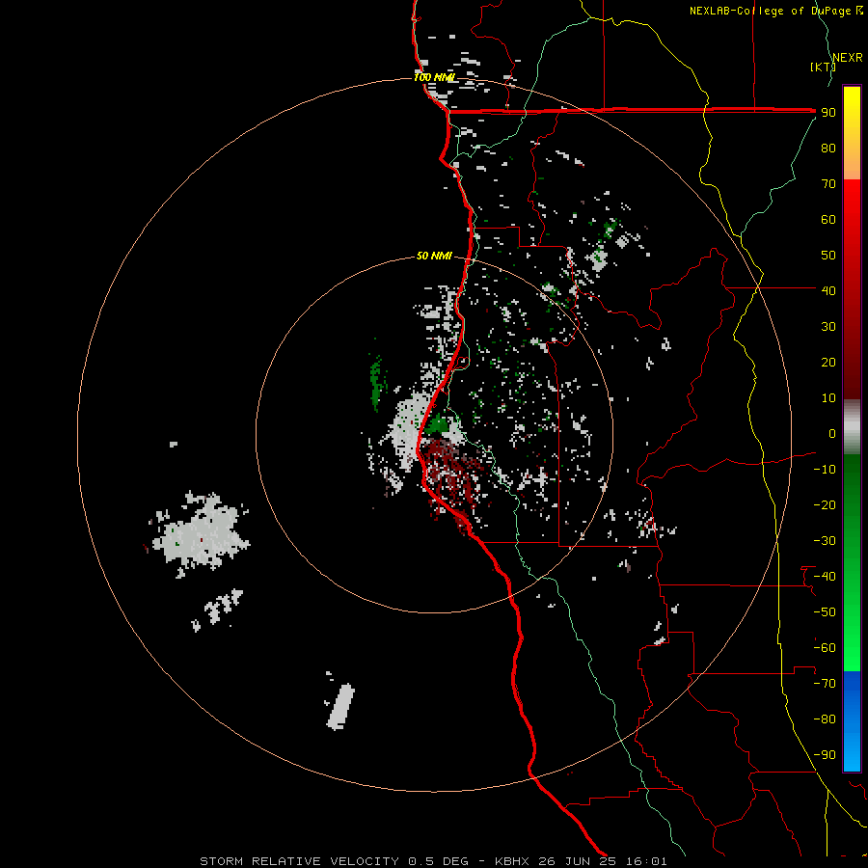
Task: Click the 20 value on velocity scale
Action: 828,362
